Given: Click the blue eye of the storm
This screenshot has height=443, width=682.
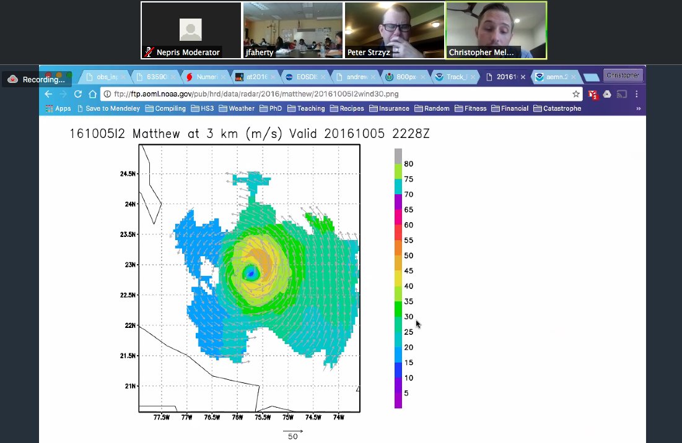Looking at the screenshot, I should coord(250,273).
